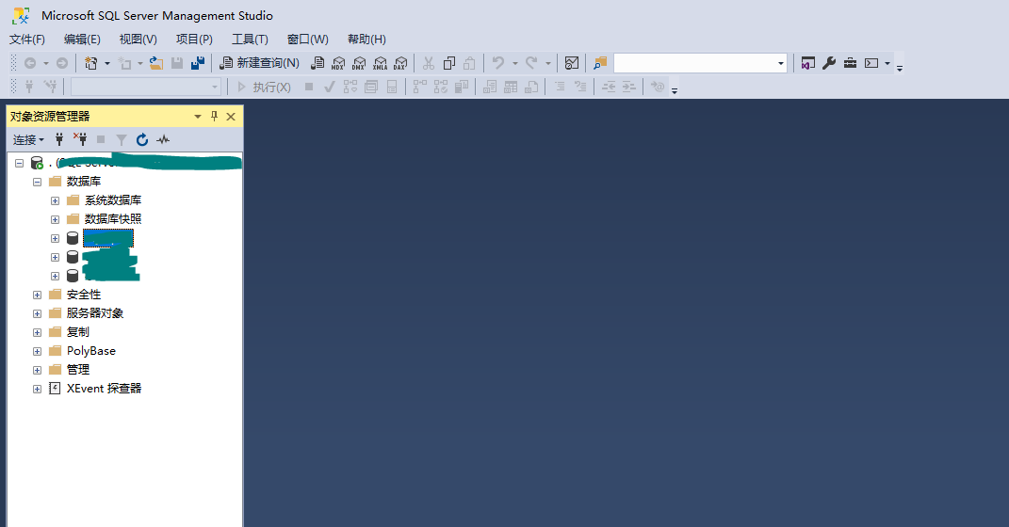Click the Activity Monitor icon
This screenshot has width=1009, height=527.
572,63
